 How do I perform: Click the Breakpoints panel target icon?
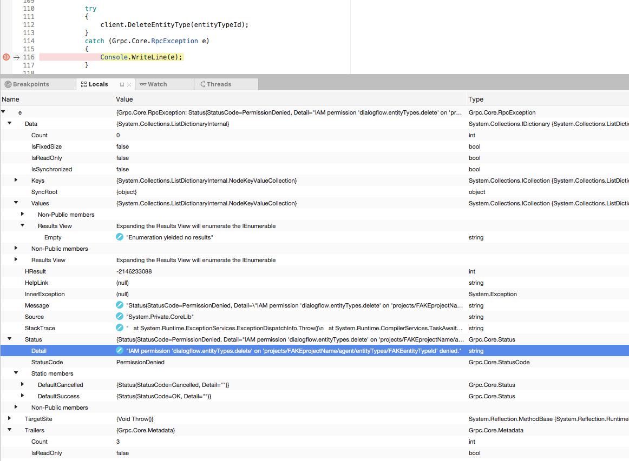pos(8,84)
